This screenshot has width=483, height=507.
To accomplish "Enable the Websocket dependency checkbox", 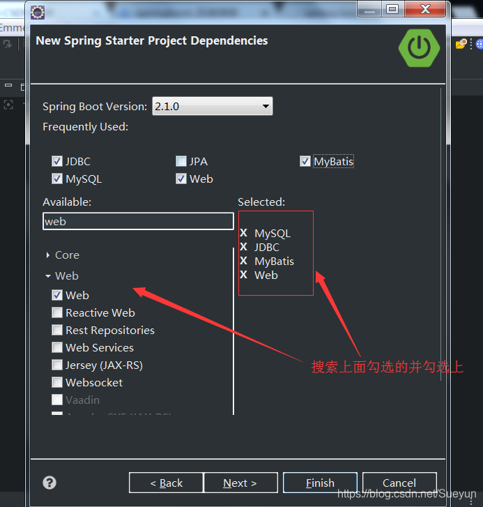I will 57,382.
